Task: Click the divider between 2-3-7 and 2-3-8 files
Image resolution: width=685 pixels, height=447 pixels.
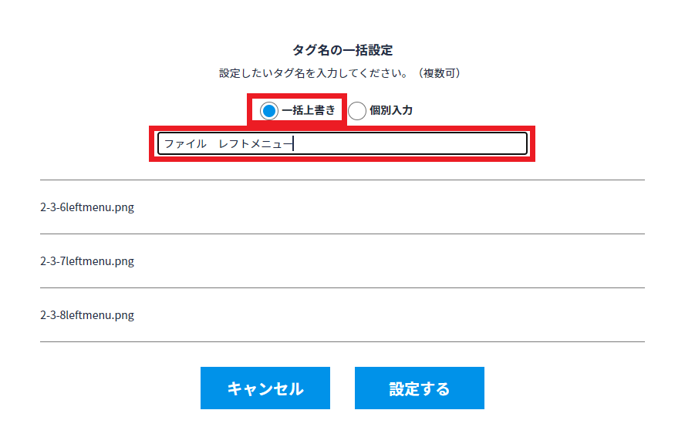Action: pos(342,287)
